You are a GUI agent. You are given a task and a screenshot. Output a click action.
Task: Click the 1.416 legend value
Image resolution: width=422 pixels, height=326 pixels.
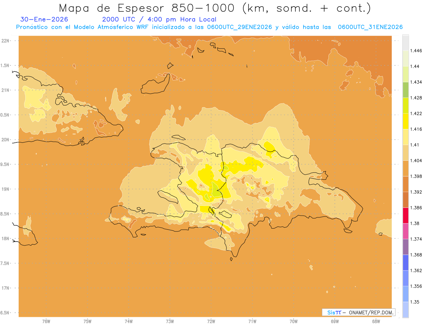[416, 129]
